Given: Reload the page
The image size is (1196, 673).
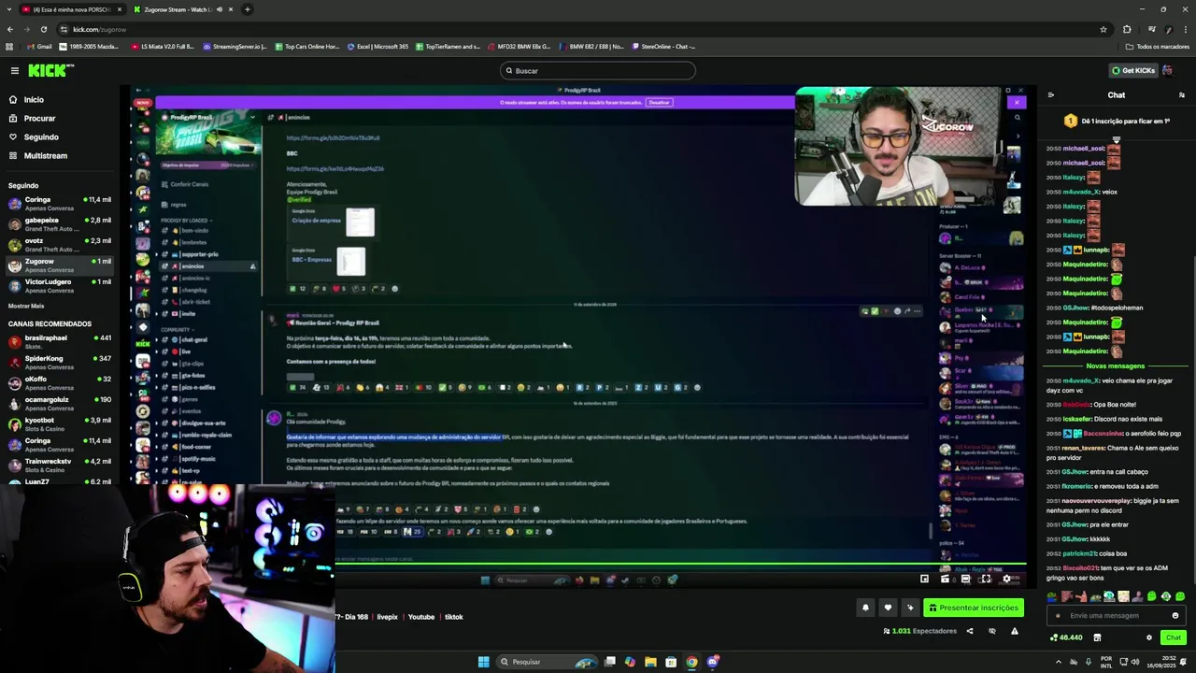Looking at the screenshot, I should 43,29.
